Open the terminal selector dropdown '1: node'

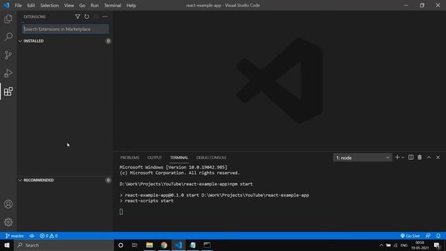coord(362,158)
